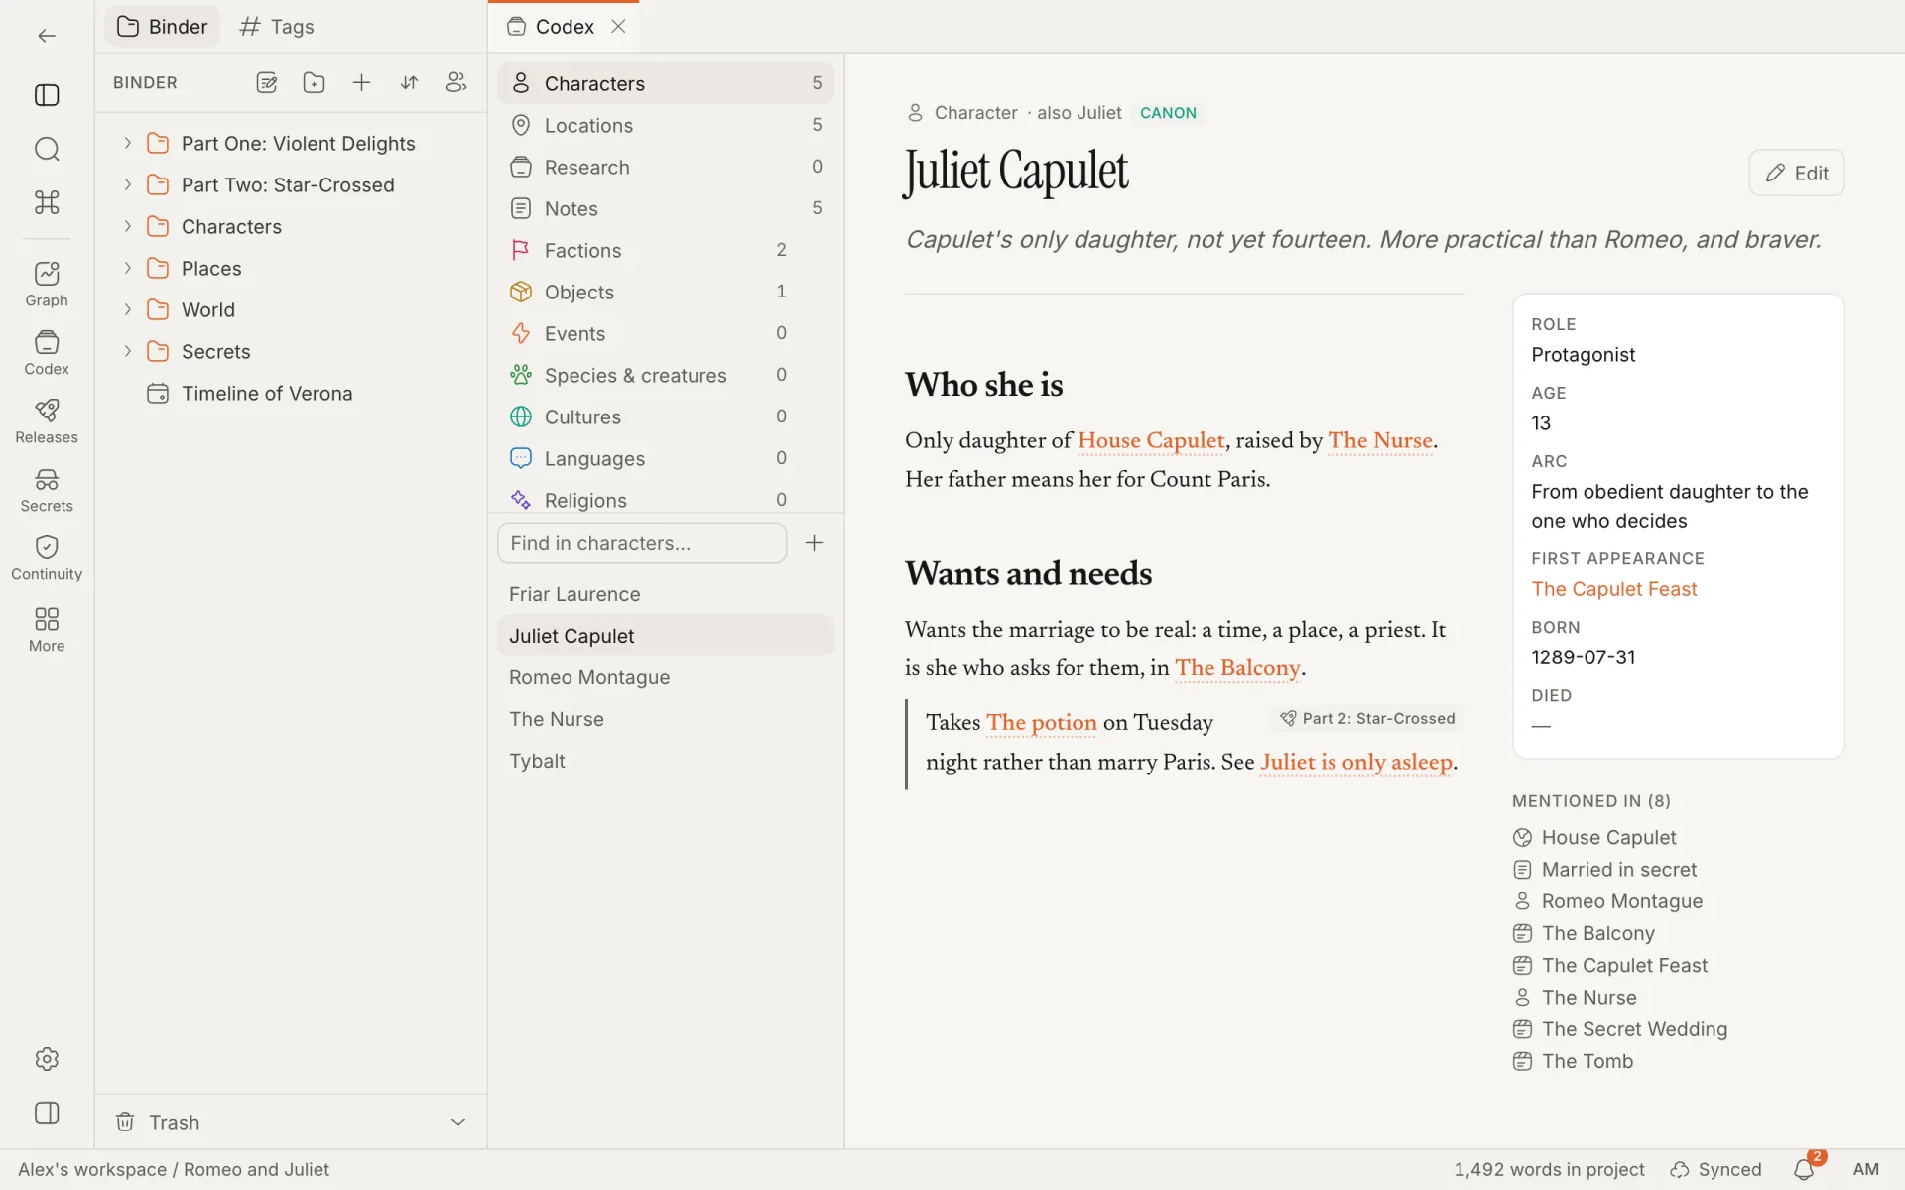Click the sort icon in Binder header
The height and width of the screenshot is (1190, 1905).
click(409, 83)
